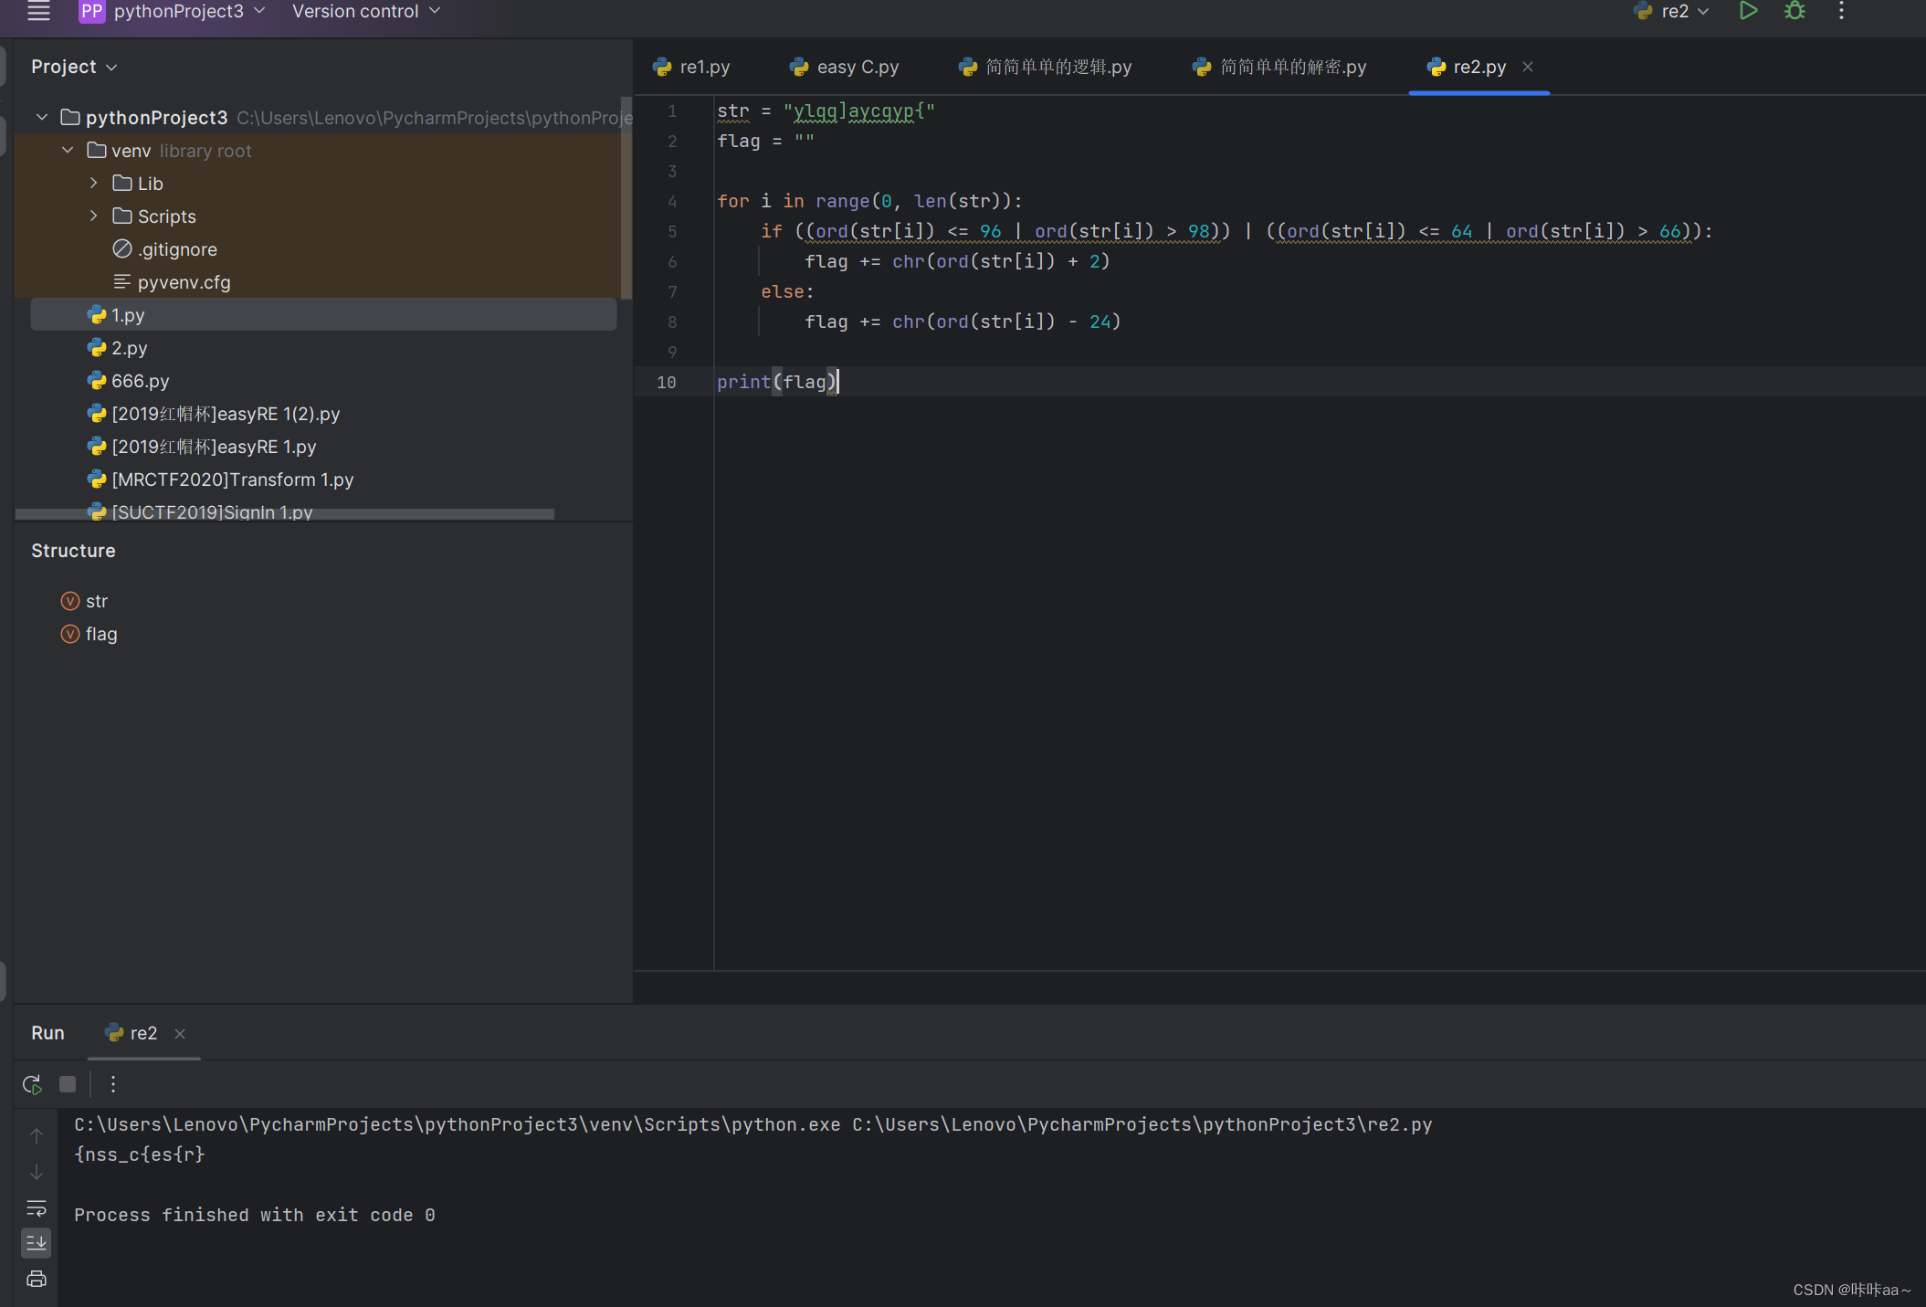Click line number 10 in the gutter

pyautogui.click(x=667, y=382)
